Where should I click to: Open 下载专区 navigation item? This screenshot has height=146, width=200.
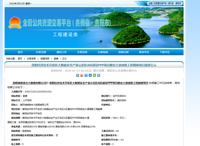(165, 52)
